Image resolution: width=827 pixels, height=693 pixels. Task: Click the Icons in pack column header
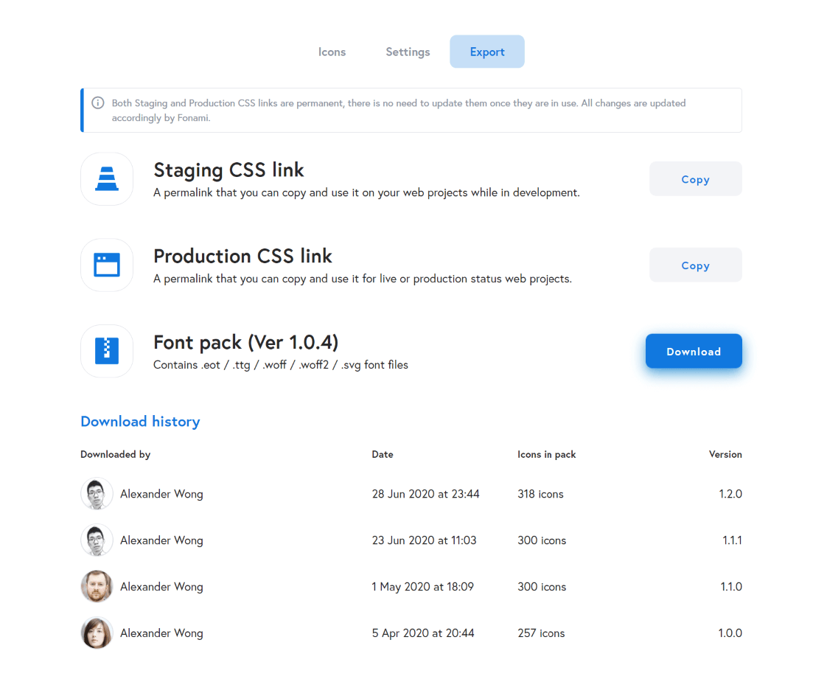point(546,454)
